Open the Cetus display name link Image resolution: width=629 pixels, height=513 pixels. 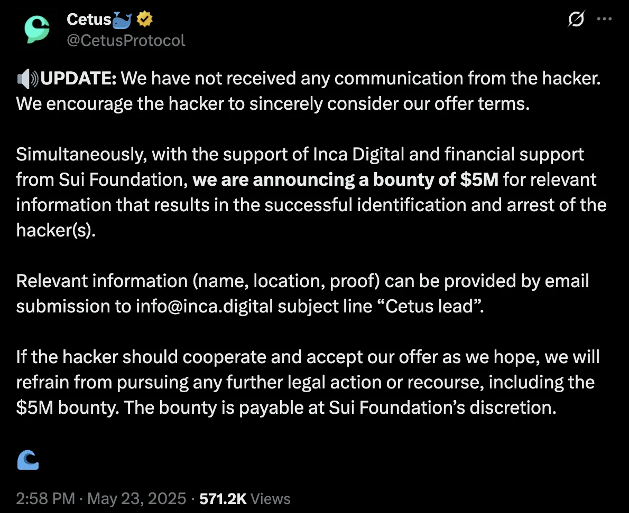[89, 20]
